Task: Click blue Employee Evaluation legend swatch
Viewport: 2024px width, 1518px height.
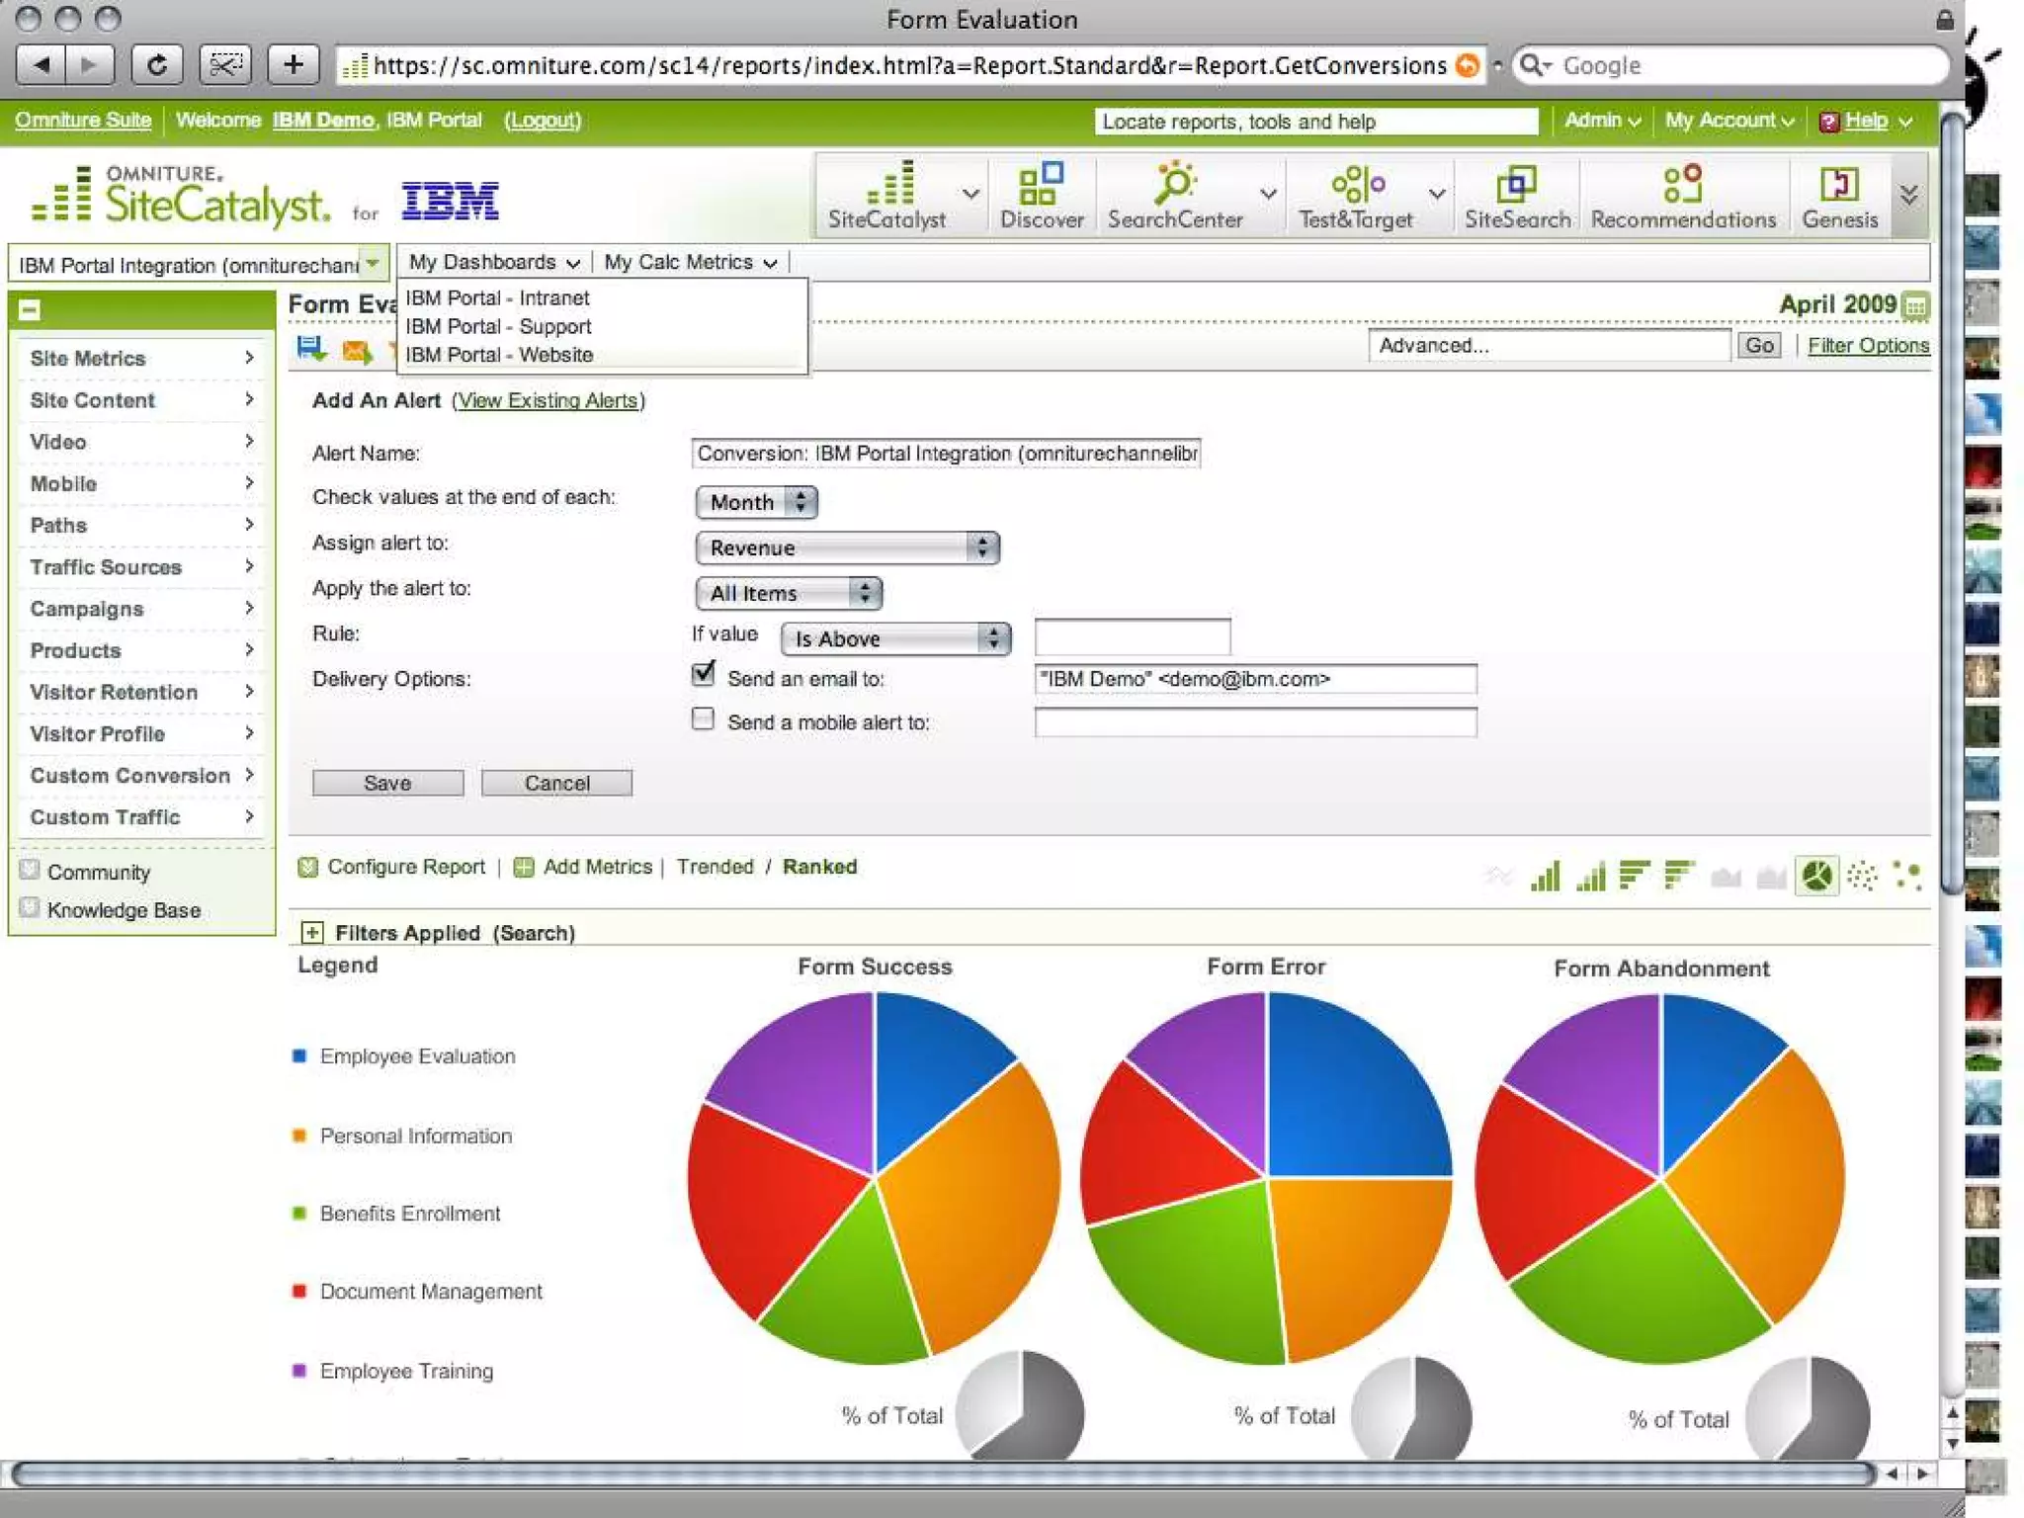Action: (299, 1055)
